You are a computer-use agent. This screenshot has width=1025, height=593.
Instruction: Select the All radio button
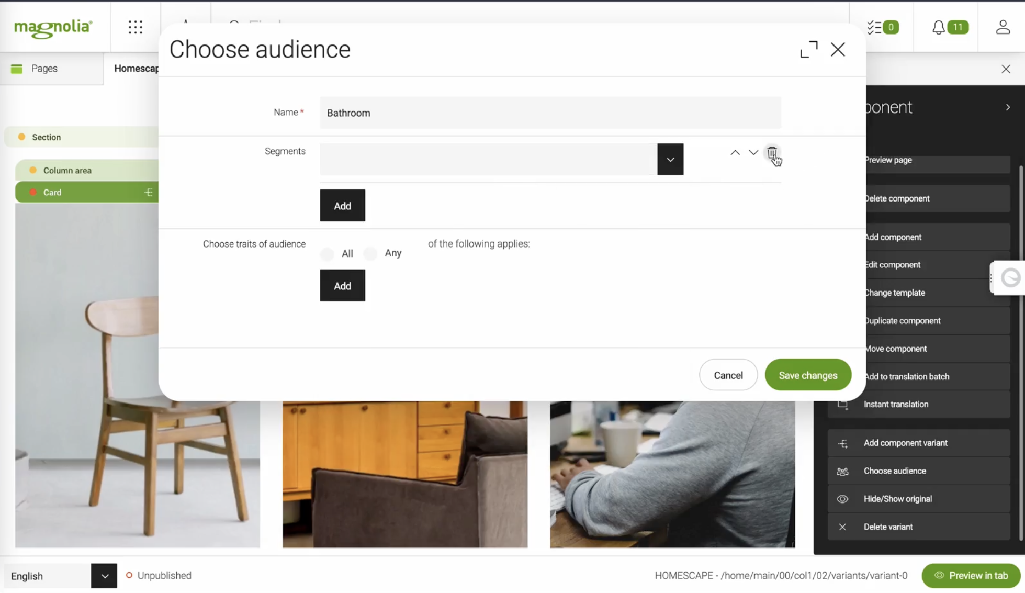pyautogui.click(x=328, y=254)
